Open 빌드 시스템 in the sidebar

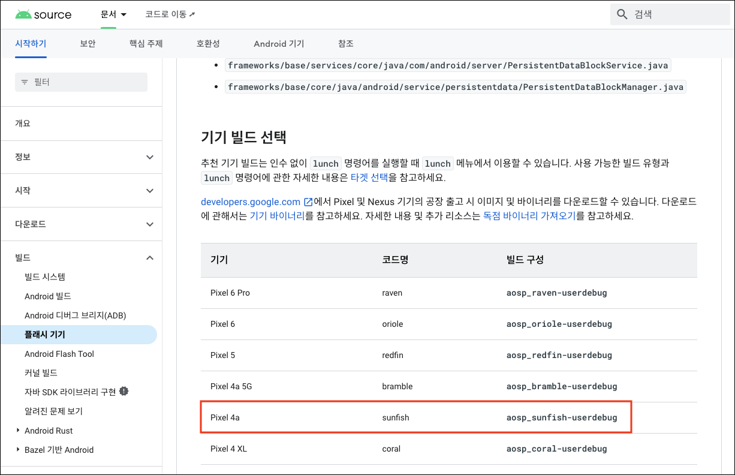pyautogui.click(x=45, y=277)
